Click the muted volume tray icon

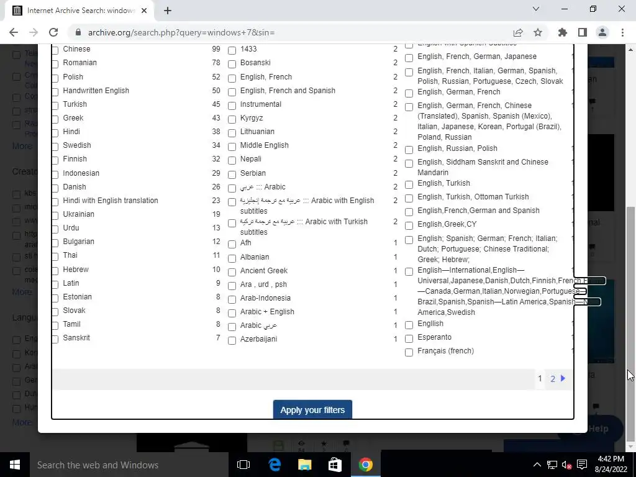pos(566,465)
